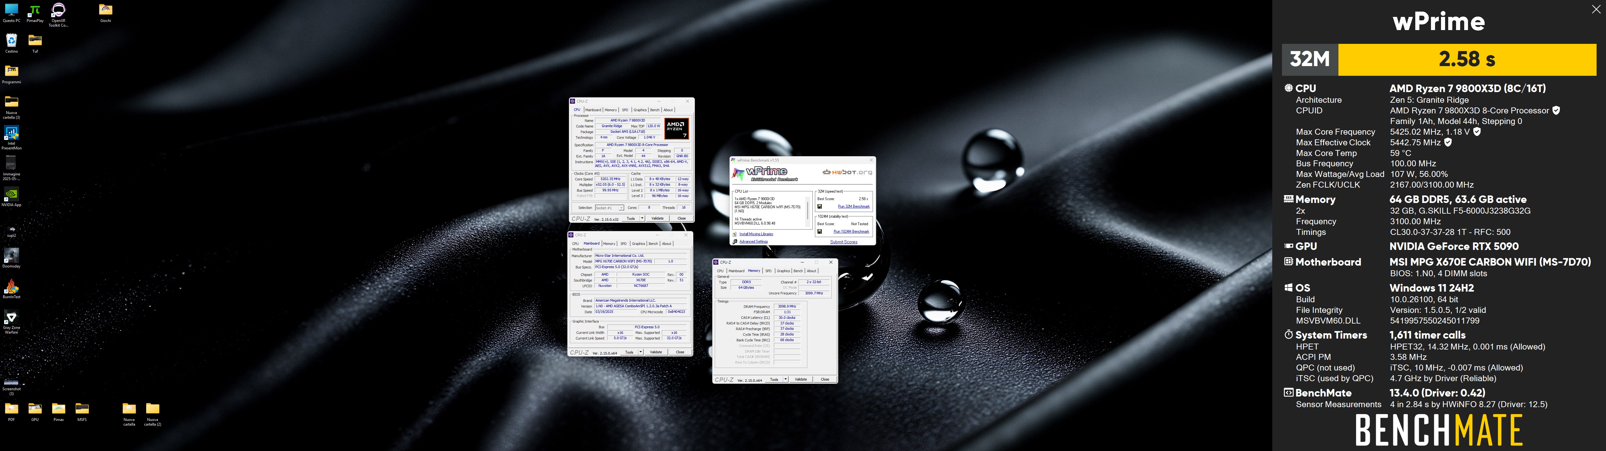Screen dimensions: 1606x451
Task: Open OpenXR Toolkit desktop shortcut
Action: (x=59, y=14)
